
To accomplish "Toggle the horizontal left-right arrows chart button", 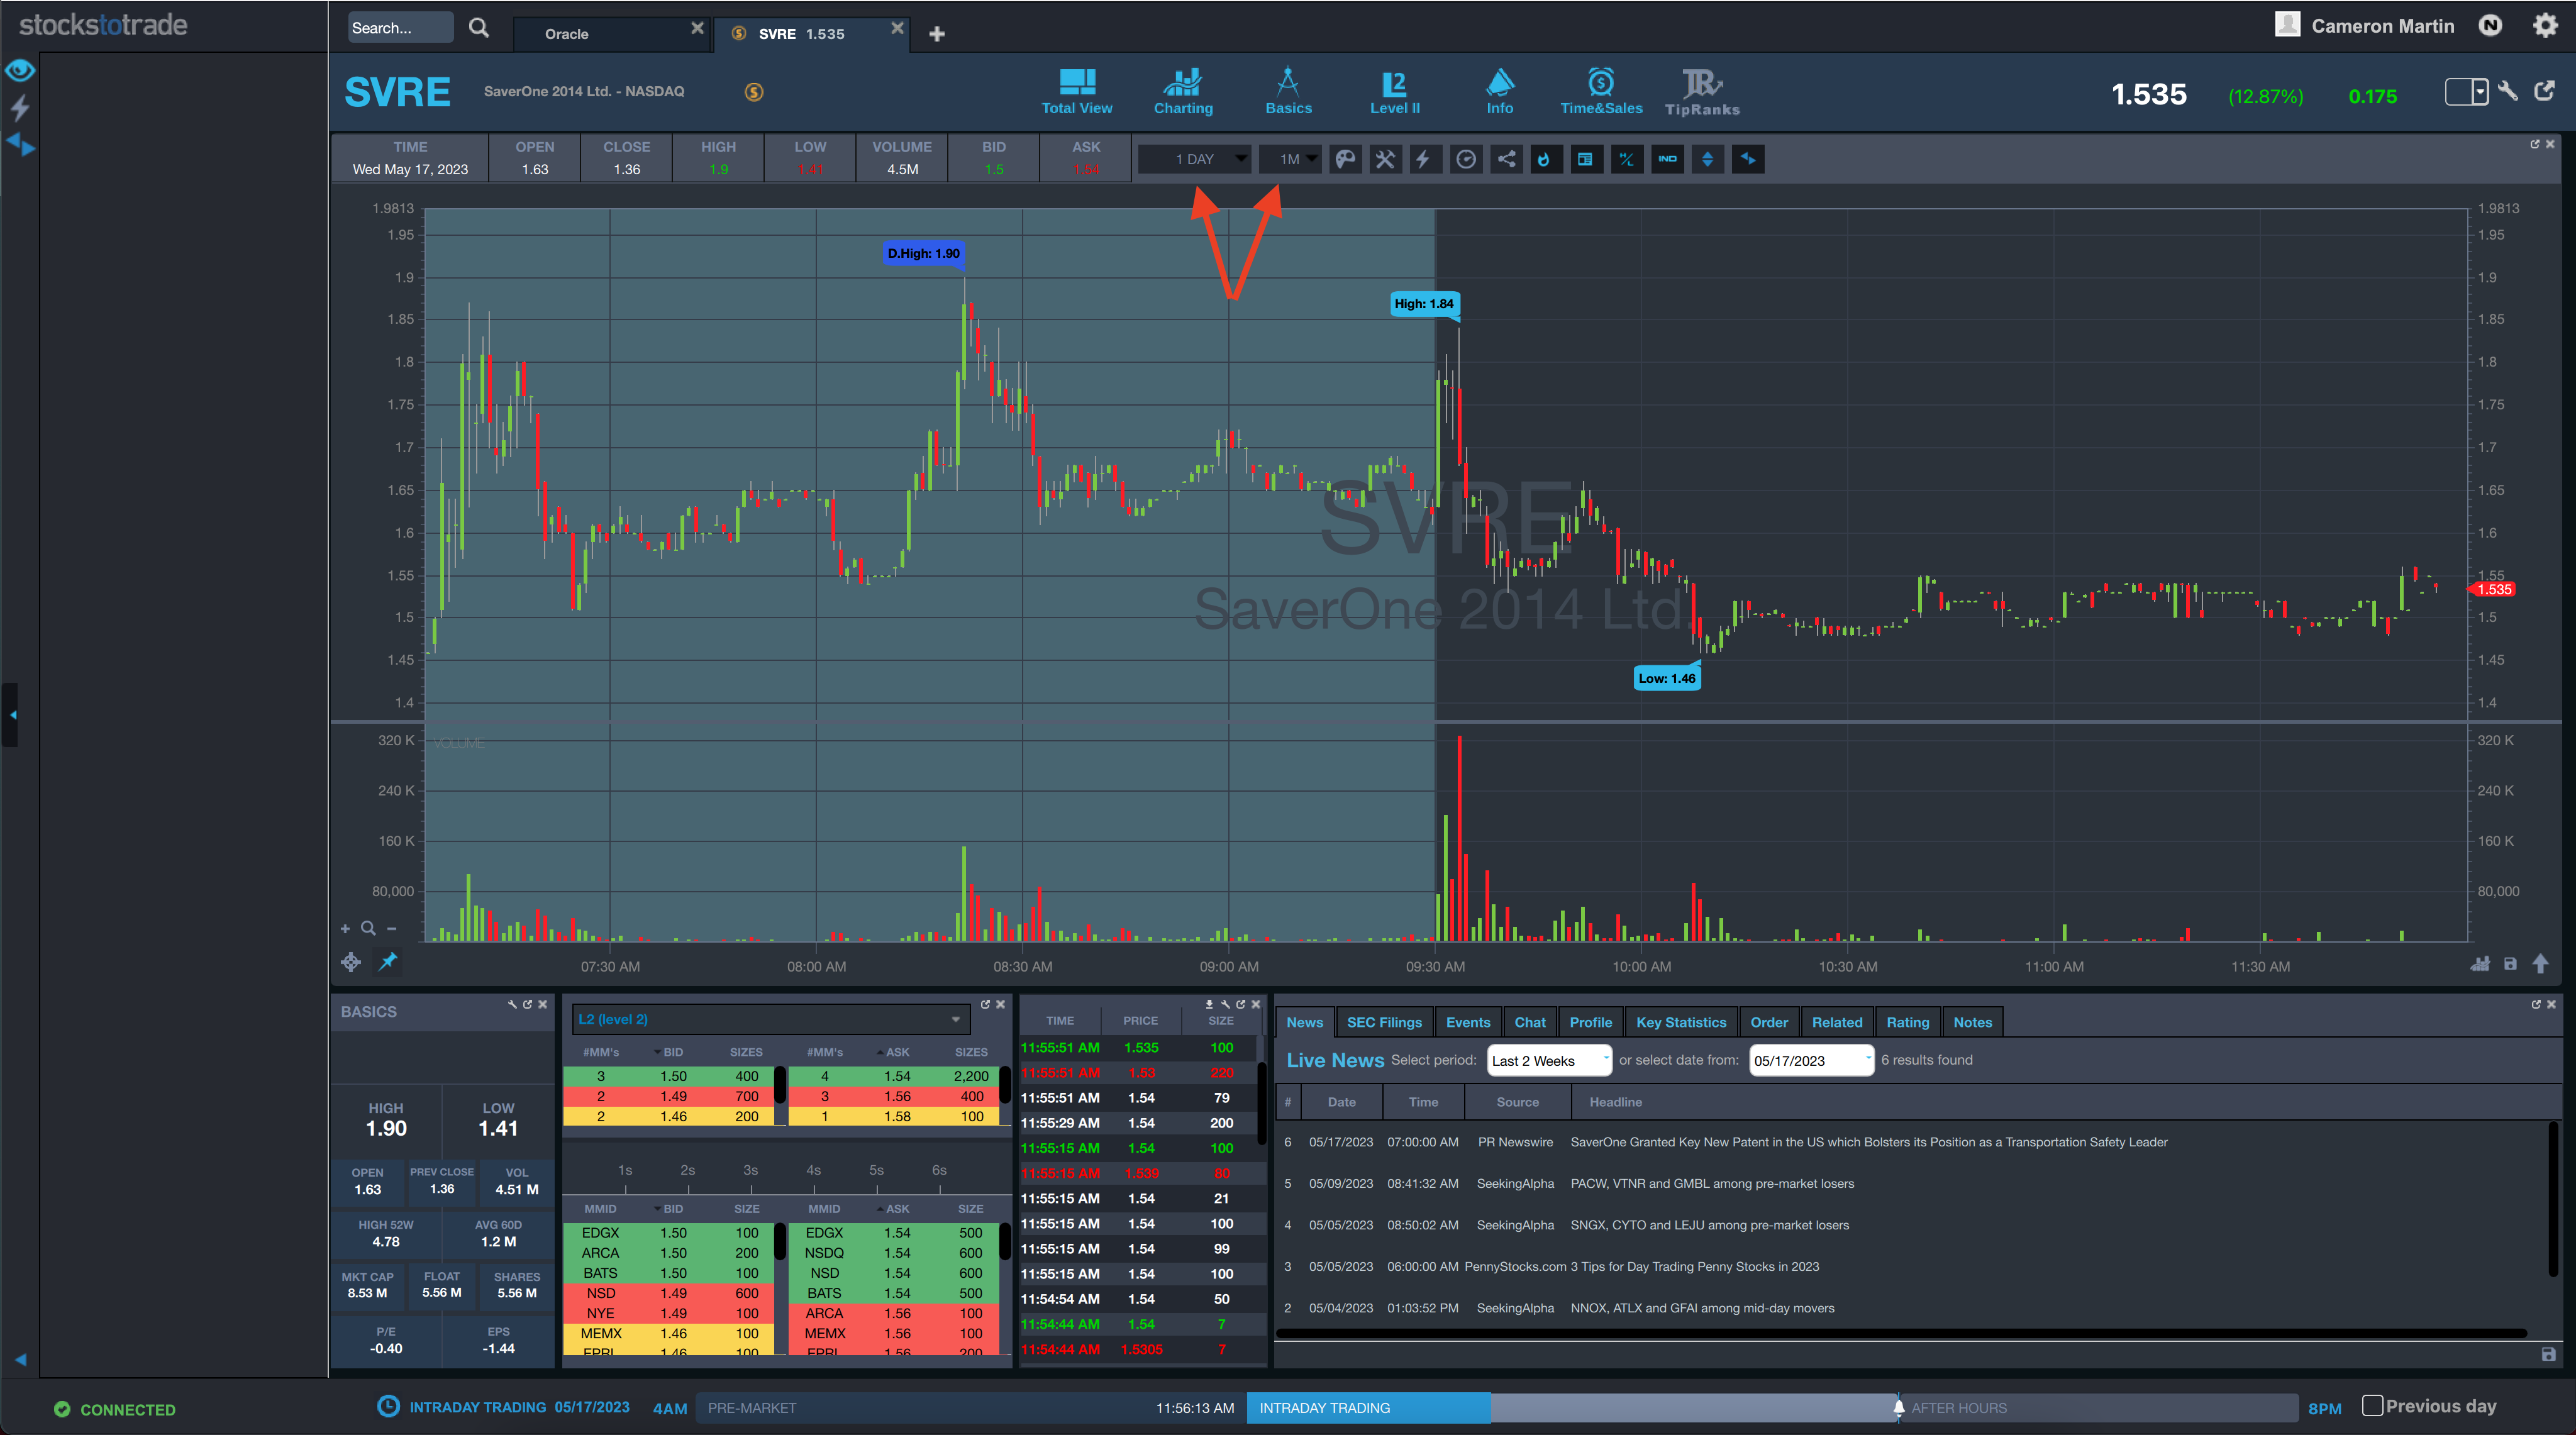I will tap(1748, 159).
